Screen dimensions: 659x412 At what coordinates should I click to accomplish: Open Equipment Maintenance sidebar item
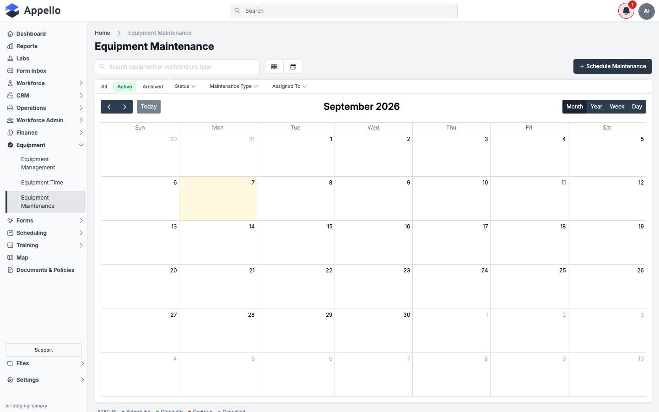[46, 202]
